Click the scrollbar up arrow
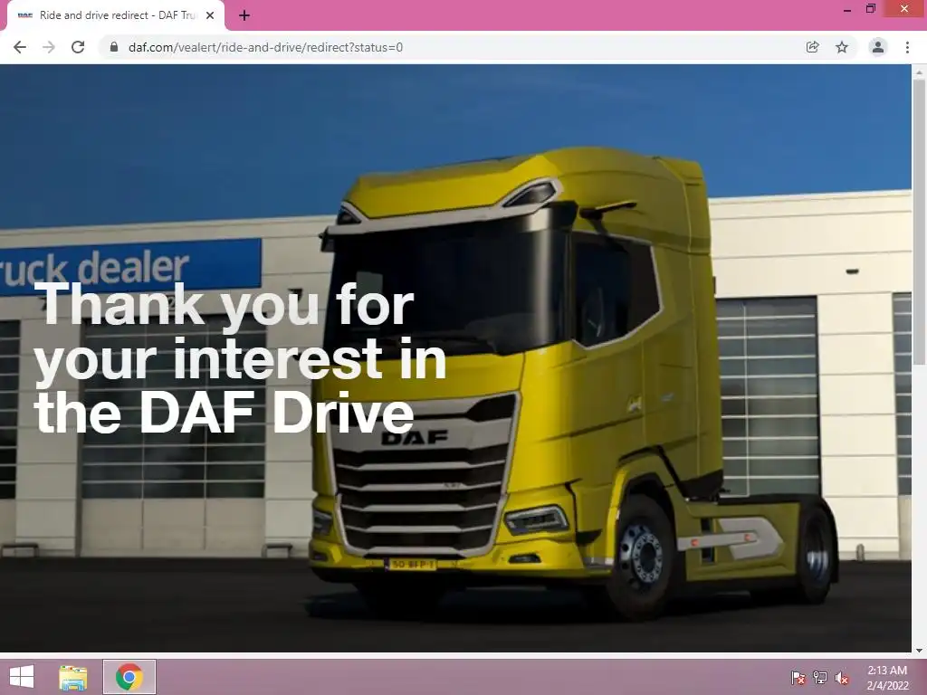Image resolution: width=927 pixels, height=695 pixels. (919, 71)
